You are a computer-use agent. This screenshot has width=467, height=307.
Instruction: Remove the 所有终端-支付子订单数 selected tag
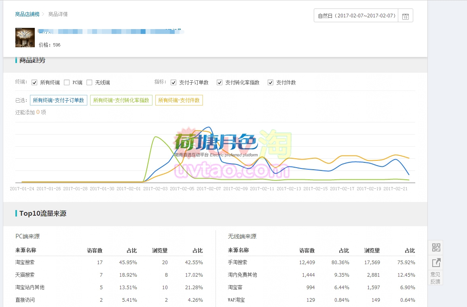click(59, 100)
